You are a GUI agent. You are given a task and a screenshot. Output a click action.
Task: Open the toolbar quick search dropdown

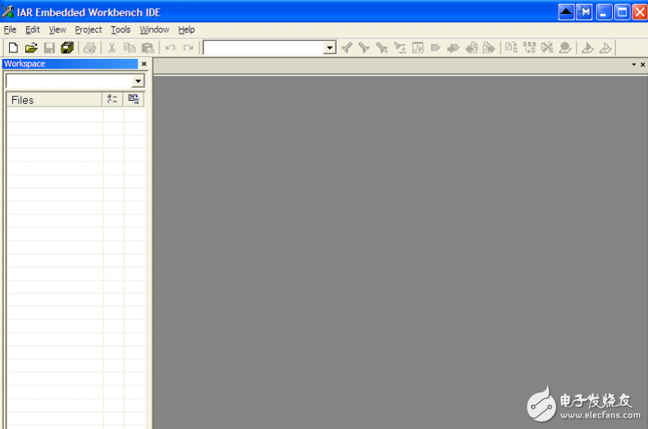pos(329,48)
